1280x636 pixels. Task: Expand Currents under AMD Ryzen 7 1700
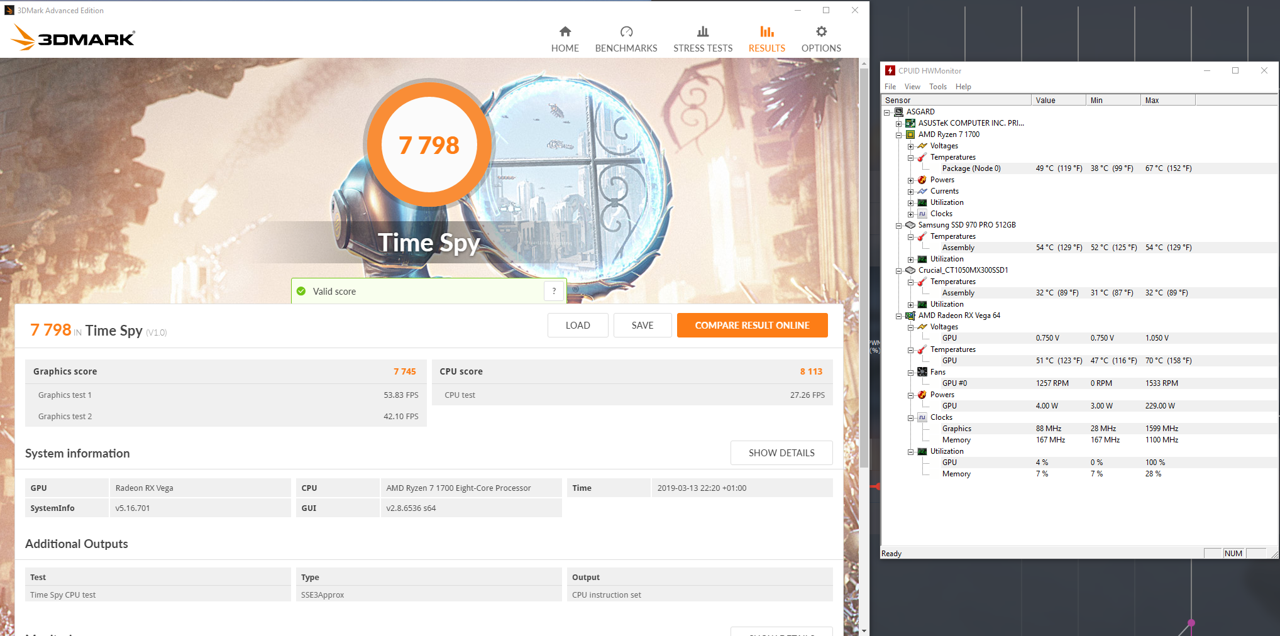[910, 192]
